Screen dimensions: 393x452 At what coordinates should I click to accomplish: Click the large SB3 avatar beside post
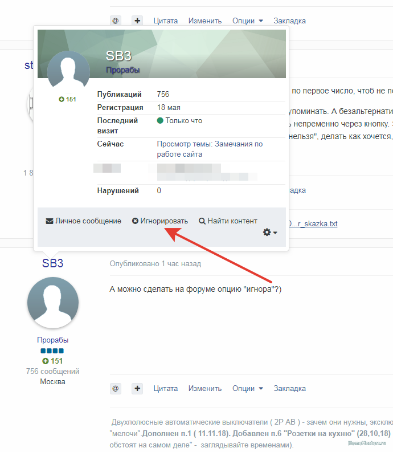coord(53,303)
